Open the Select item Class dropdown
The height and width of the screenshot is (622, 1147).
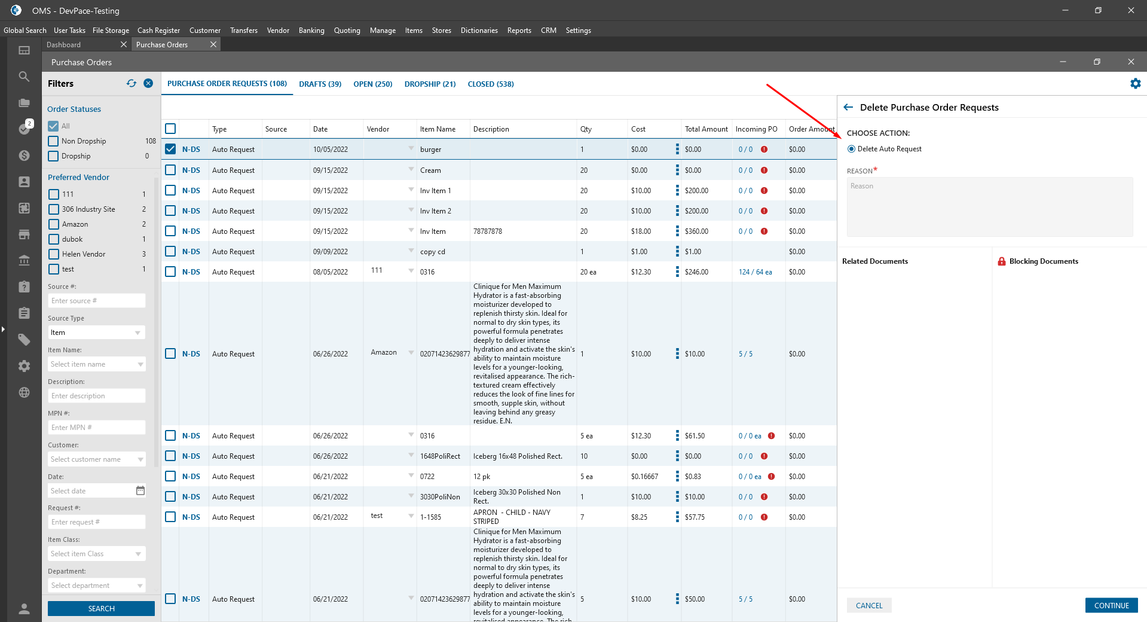[96, 554]
